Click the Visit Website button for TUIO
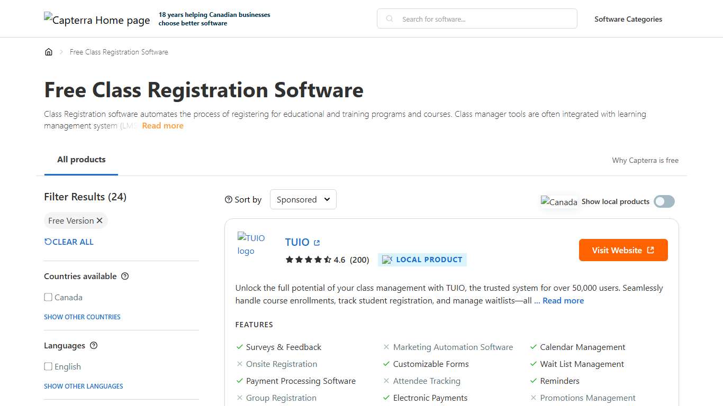Screen dimensions: 723x406 coord(623,250)
